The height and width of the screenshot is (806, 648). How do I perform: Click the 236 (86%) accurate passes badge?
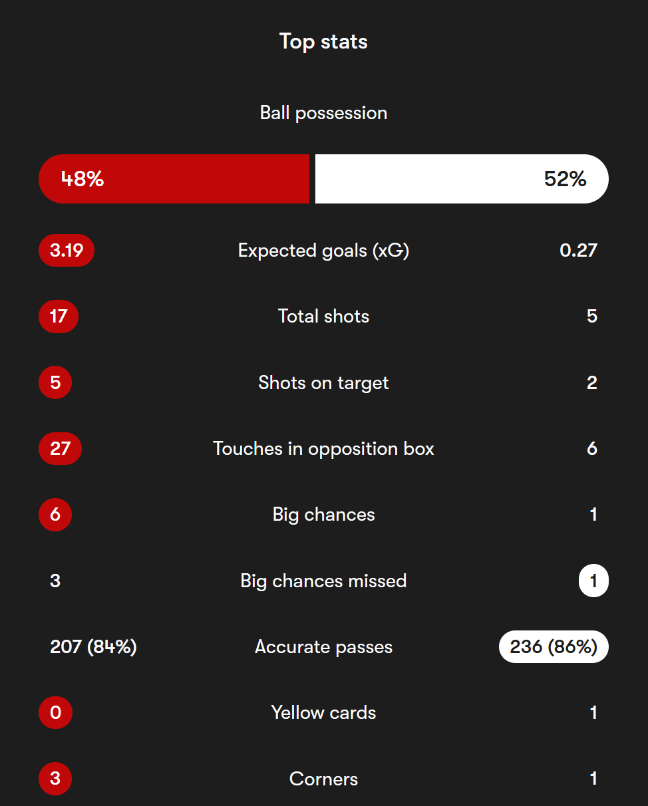pyautogui.click(x=554, y=647)
